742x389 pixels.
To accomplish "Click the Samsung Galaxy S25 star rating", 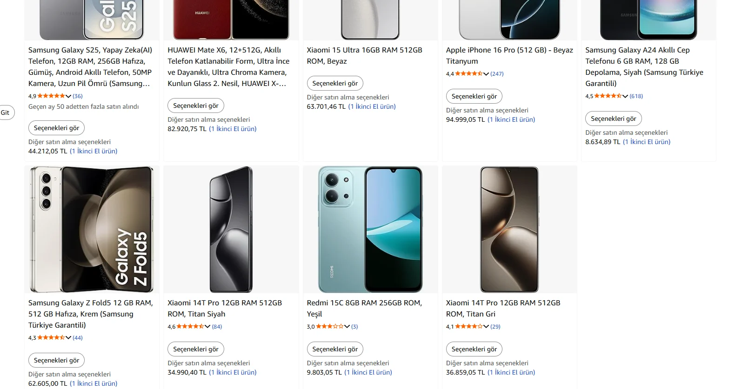I will click(51, 96).
